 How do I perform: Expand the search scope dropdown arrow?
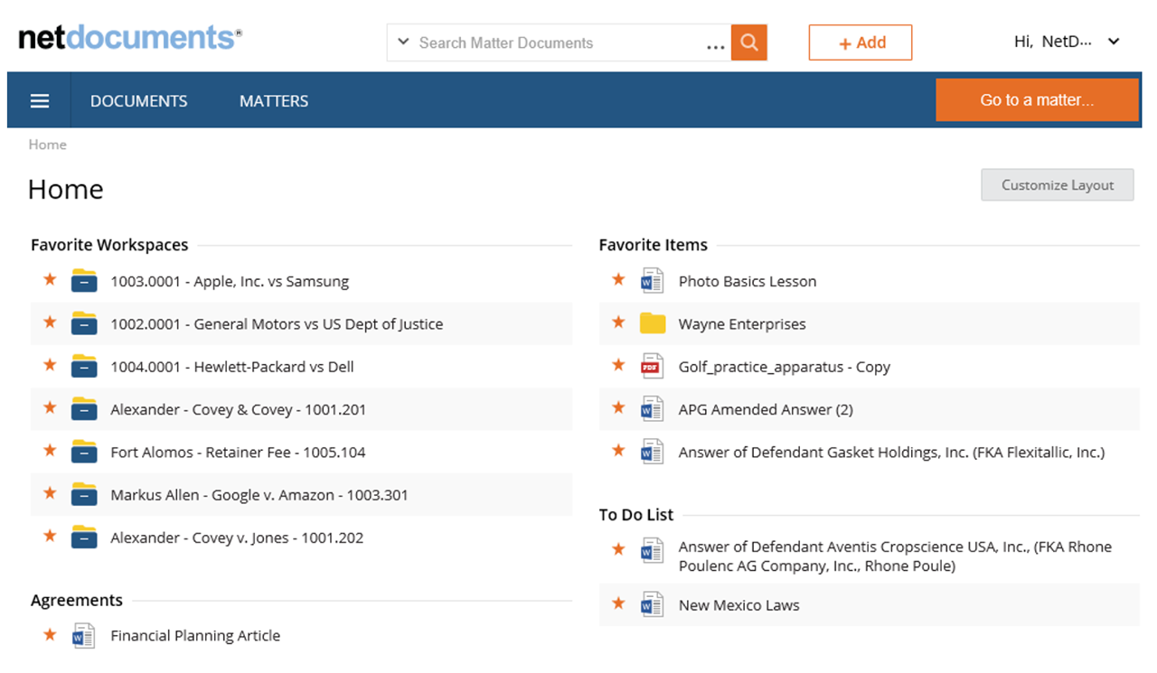(403, 42)
